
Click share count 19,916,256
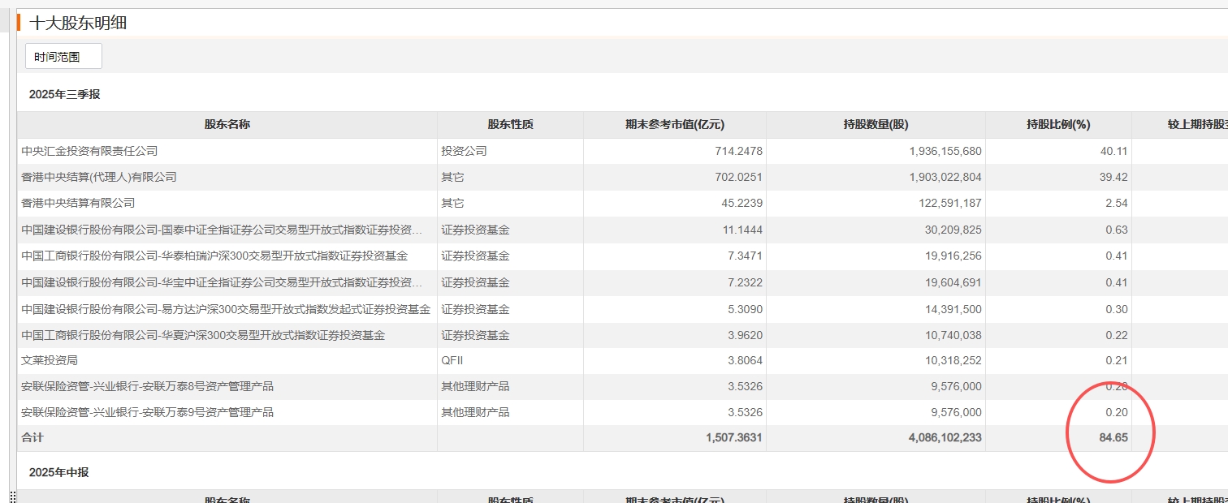click(953, 256)
